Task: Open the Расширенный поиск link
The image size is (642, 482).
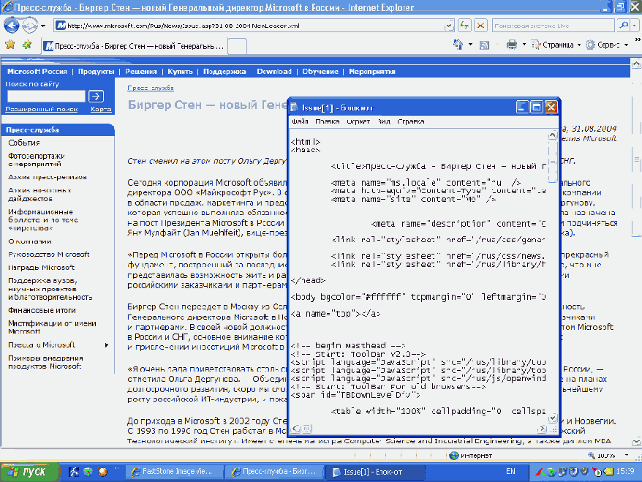Action: click(42, 109)
